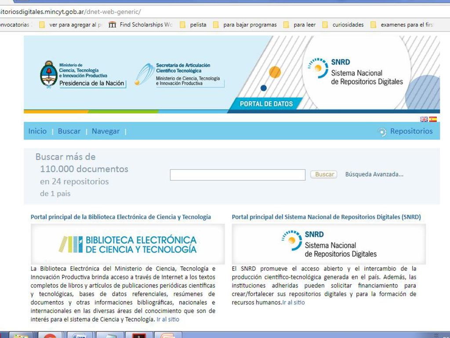
Task: Click the Biblioteca Electrónica de Ciencia y Tecnología banner
Action: tap(128, 244)
